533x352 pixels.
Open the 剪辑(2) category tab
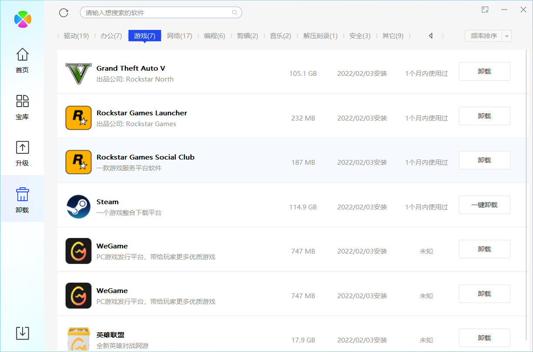[247, 36]
